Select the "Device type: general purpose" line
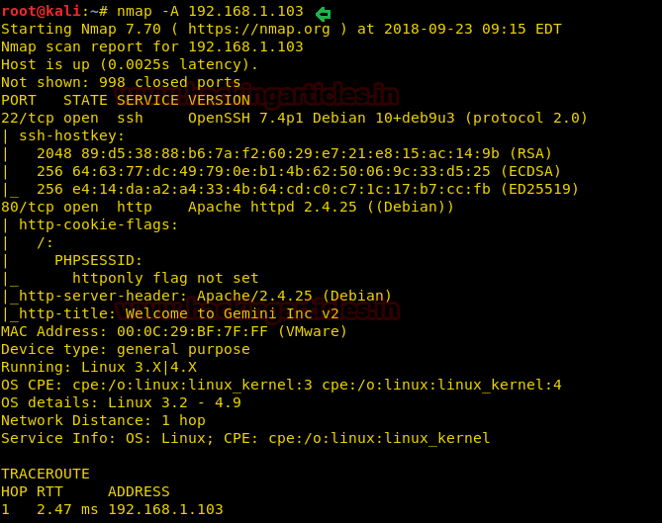Image resolution: width=662 pixels, height=523 pixels. [126, 349]
